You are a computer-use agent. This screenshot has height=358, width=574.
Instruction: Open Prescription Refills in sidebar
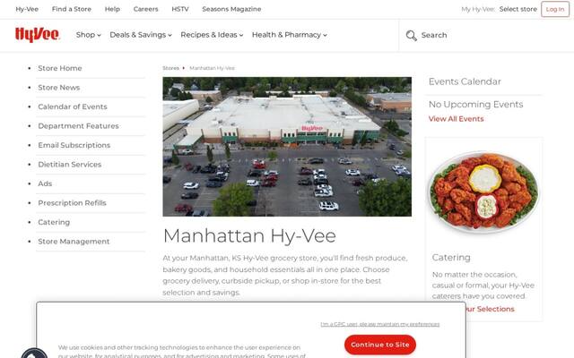72,203
